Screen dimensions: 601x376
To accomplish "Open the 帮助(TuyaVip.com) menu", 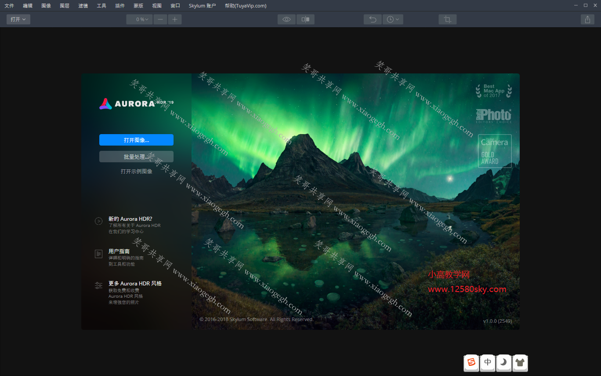I will [x=245, y=6].
